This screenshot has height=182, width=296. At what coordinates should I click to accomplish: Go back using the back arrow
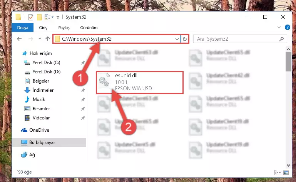(x=19, y=39)
